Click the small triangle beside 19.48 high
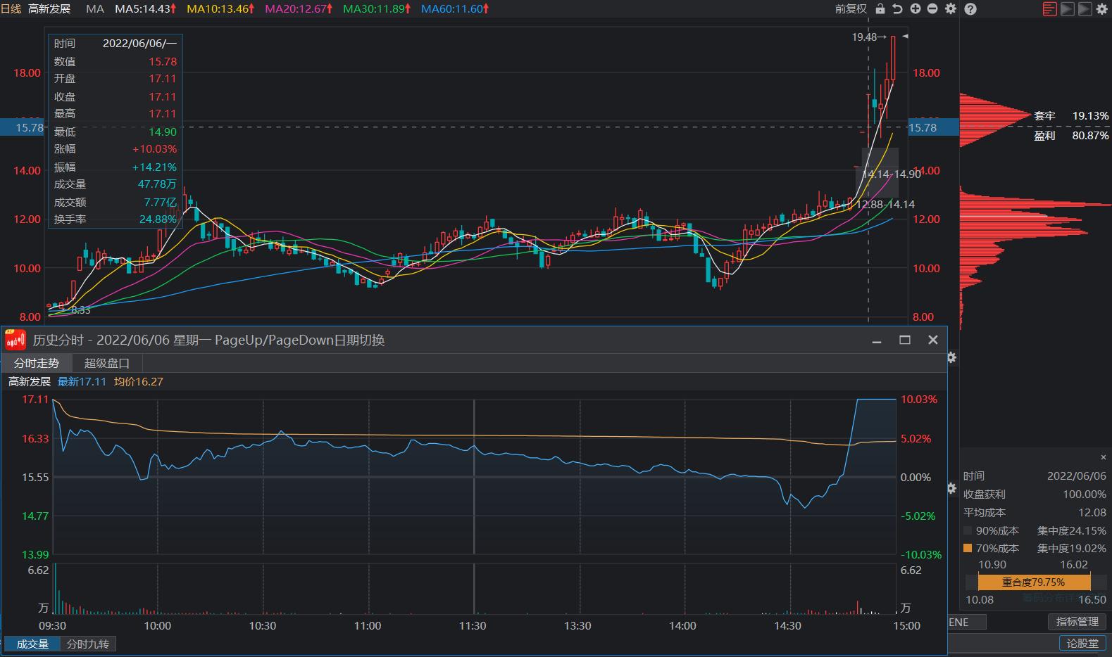Viewport: 1112px width, 657px height. [x=906, y=36]
